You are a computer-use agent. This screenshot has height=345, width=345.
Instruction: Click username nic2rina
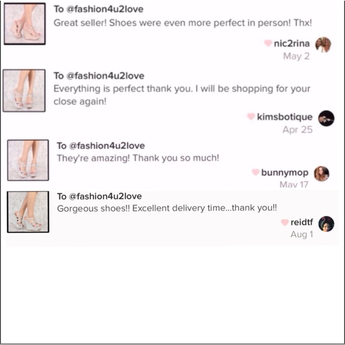pos(291,43)
